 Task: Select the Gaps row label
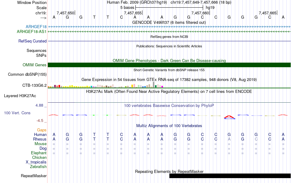click(x=42, y=130)
